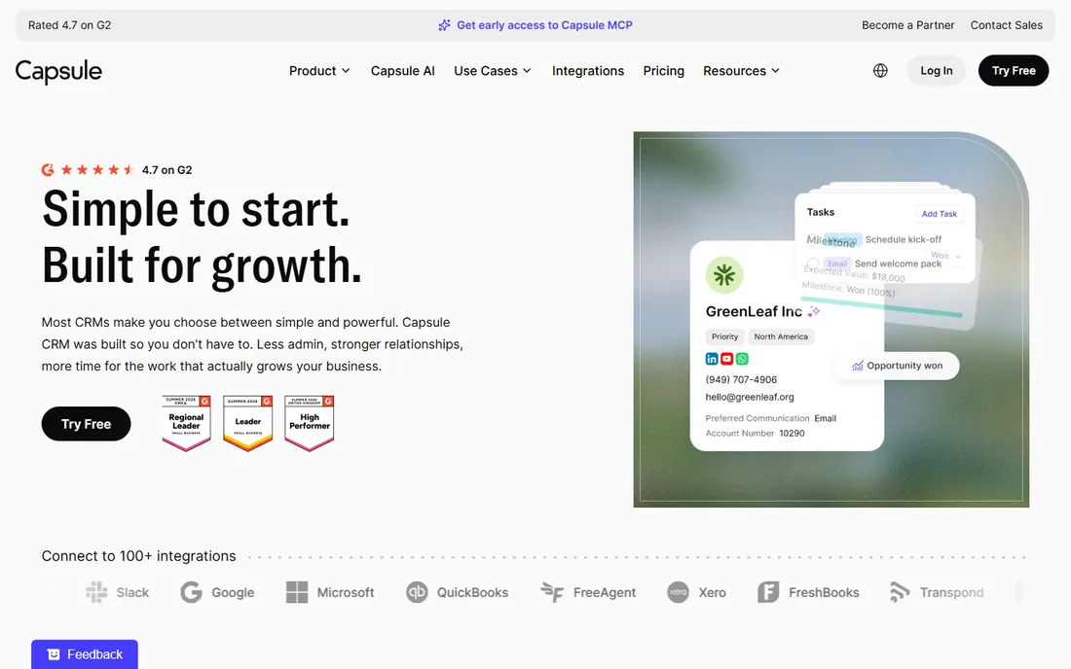Expand the Product dropdown menu

coord(319,71)
